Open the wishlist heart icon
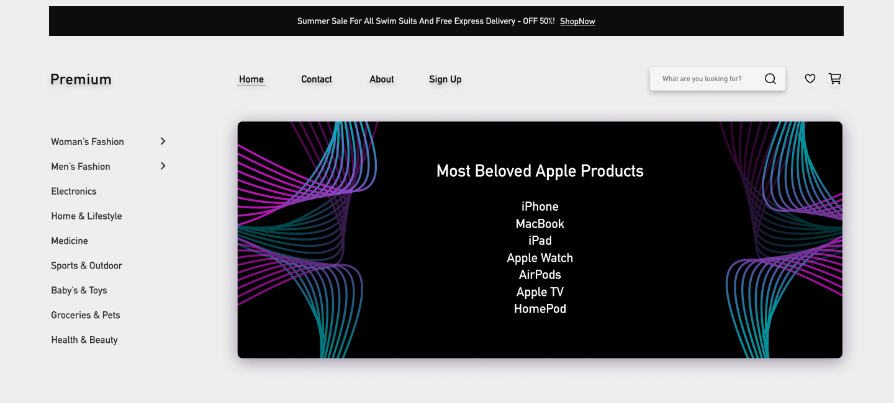 coord(810,79)
